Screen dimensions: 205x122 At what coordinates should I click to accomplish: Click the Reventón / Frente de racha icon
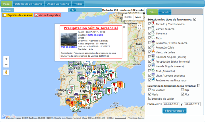click(153, 42)
